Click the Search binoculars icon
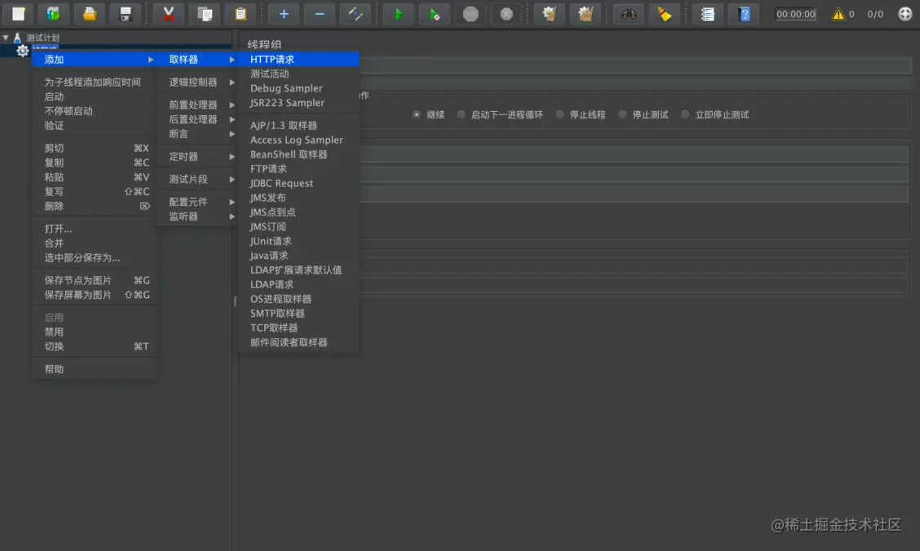Image resolution: width=920 pixels, height=551 pixels. point(629,14)
